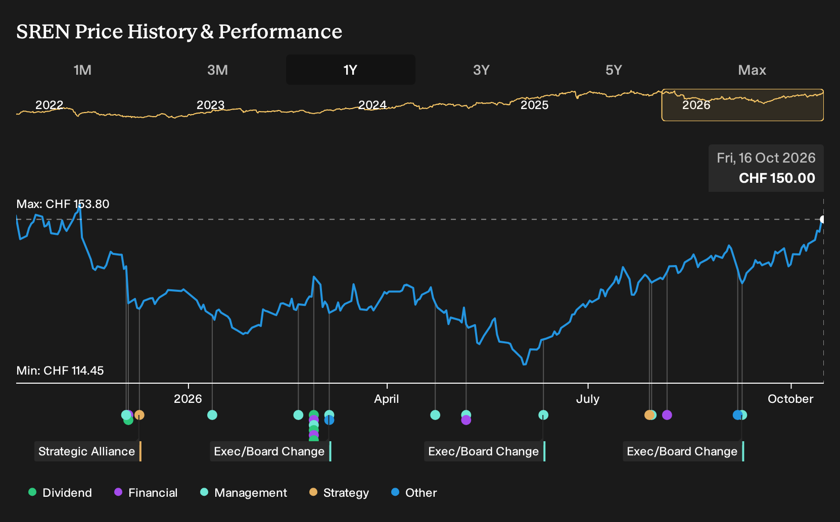Click the Management dot in mid-February
Screen dimensions: 840x522
click(298, 415)
